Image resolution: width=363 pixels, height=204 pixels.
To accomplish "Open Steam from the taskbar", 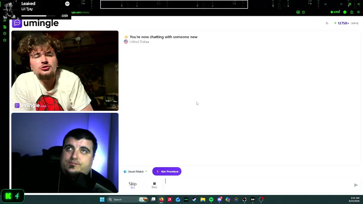I will (194, 199).
